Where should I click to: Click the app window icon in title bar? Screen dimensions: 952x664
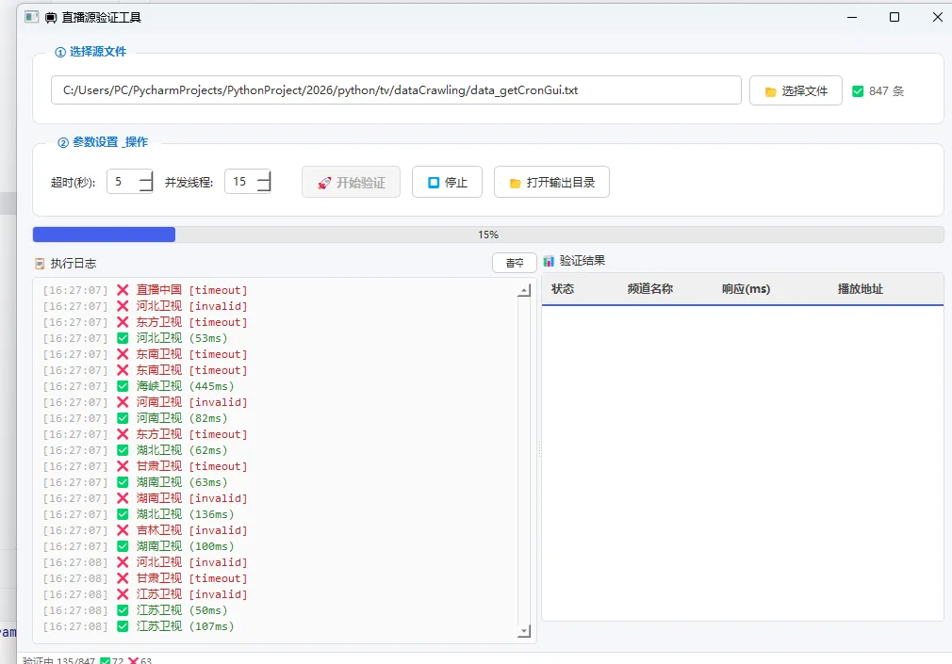click(x=31, y=17)
